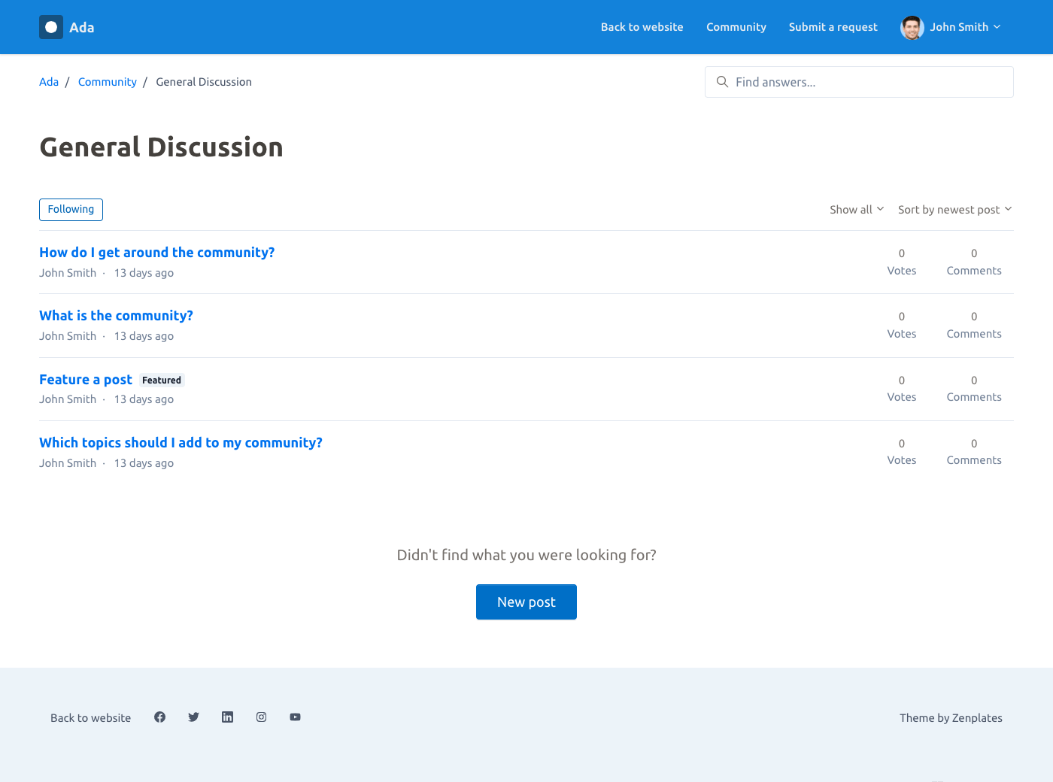Navigate to Community breadcrumb link
Image resolution: width=1053 pixels, height=782 pixels.
click(x=107, y=82)
